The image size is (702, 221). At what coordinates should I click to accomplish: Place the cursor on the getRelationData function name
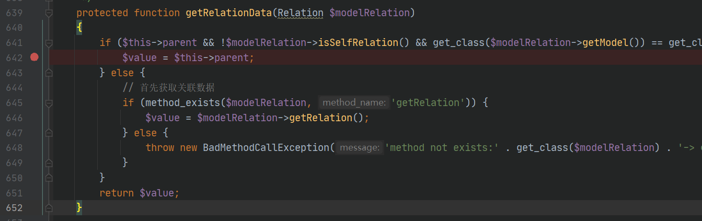228,13
